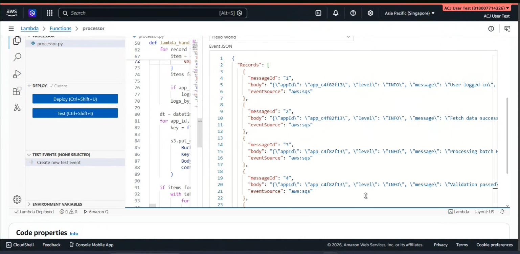
Task: Select processor.py in the file explorer
Action: click(75, 44)
